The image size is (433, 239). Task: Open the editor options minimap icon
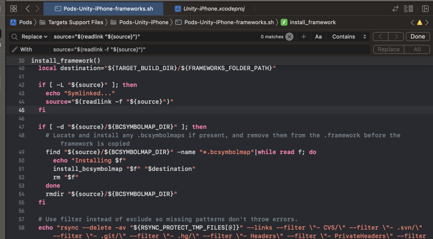coord(408,9)
